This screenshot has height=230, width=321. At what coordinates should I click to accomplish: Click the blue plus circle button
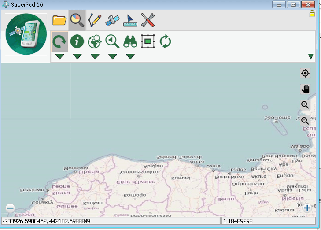[x=307, y=208]
